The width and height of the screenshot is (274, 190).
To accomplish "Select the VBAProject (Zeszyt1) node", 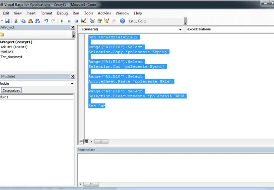I will pyautogui.click(x=16, y=42).
